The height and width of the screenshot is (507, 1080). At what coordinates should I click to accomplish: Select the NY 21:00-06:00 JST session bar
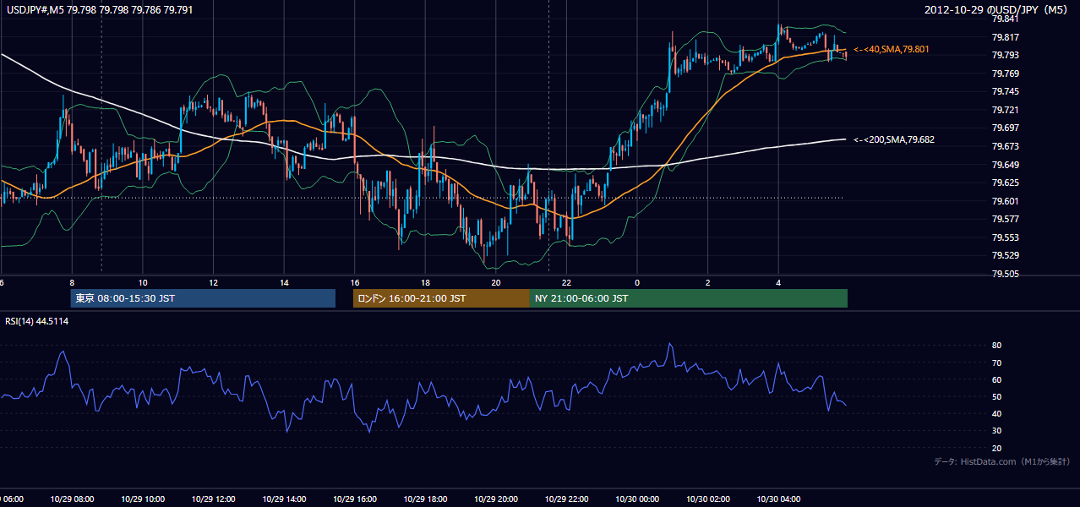[x=689, y=298]
